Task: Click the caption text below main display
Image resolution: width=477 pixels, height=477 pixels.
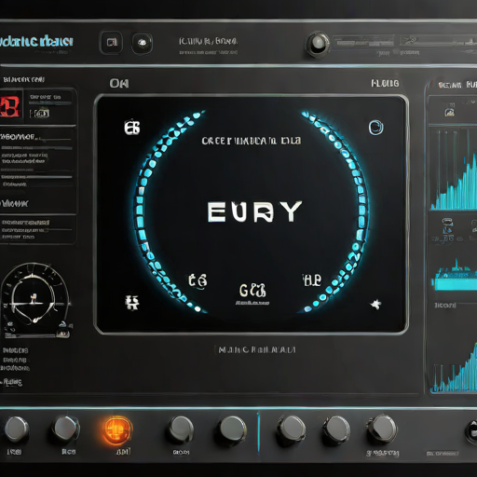Action: pos(256,350)
